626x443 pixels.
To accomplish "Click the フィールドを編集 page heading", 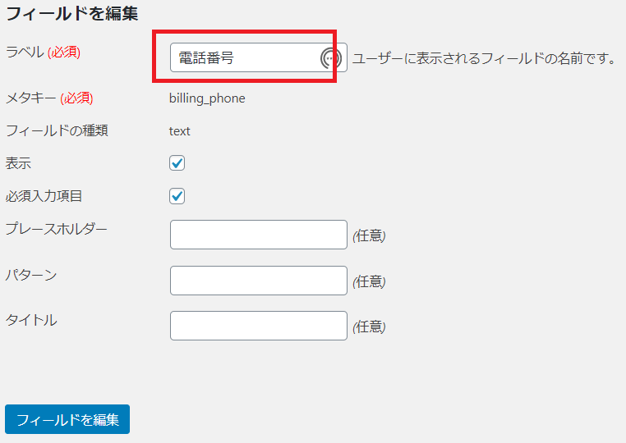I will coord(71,14).
